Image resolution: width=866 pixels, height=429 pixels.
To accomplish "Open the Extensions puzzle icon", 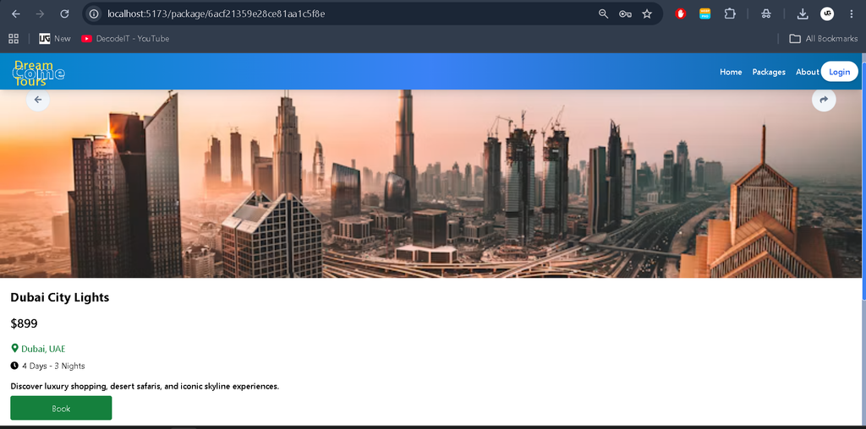I will (x=730, y=14).
